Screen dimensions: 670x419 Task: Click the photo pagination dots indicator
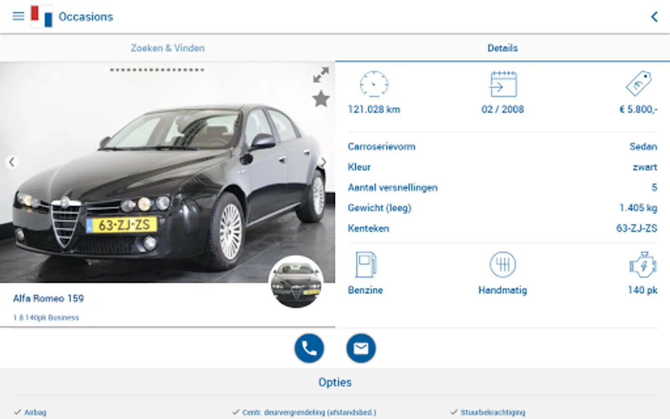click(x=157, y=70)
